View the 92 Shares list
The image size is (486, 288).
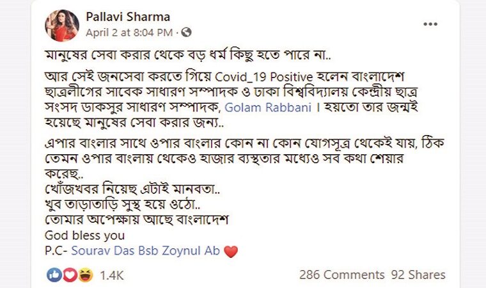point(418,275)
